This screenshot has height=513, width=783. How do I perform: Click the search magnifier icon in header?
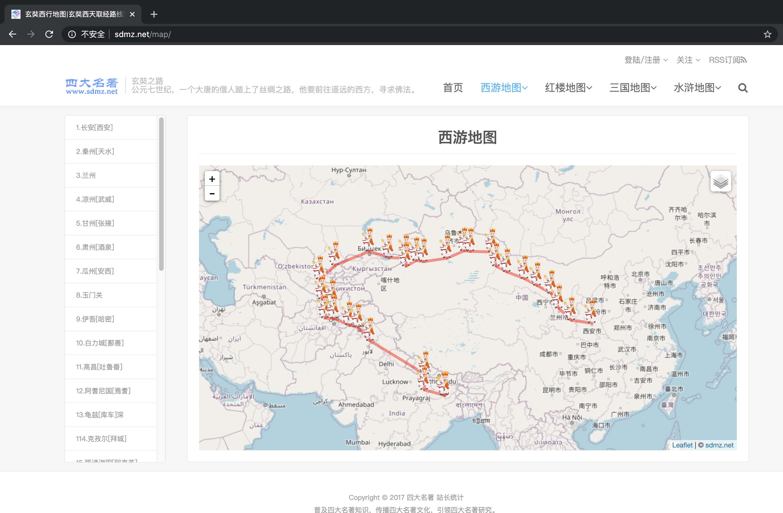pyautogui.click(x=743, y=88)
